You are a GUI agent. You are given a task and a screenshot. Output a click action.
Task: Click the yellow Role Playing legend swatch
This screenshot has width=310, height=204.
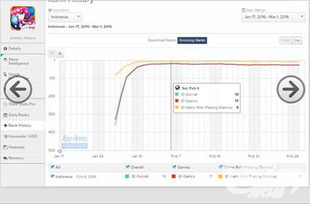point(220,176)
